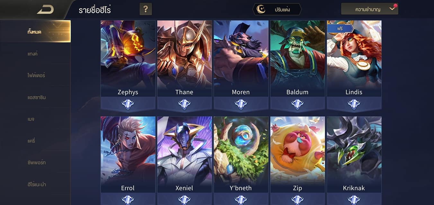Viewport: 434px width, 205px height.
Task: Go back using the return arrow icon
Action: [x=45, y=9]
